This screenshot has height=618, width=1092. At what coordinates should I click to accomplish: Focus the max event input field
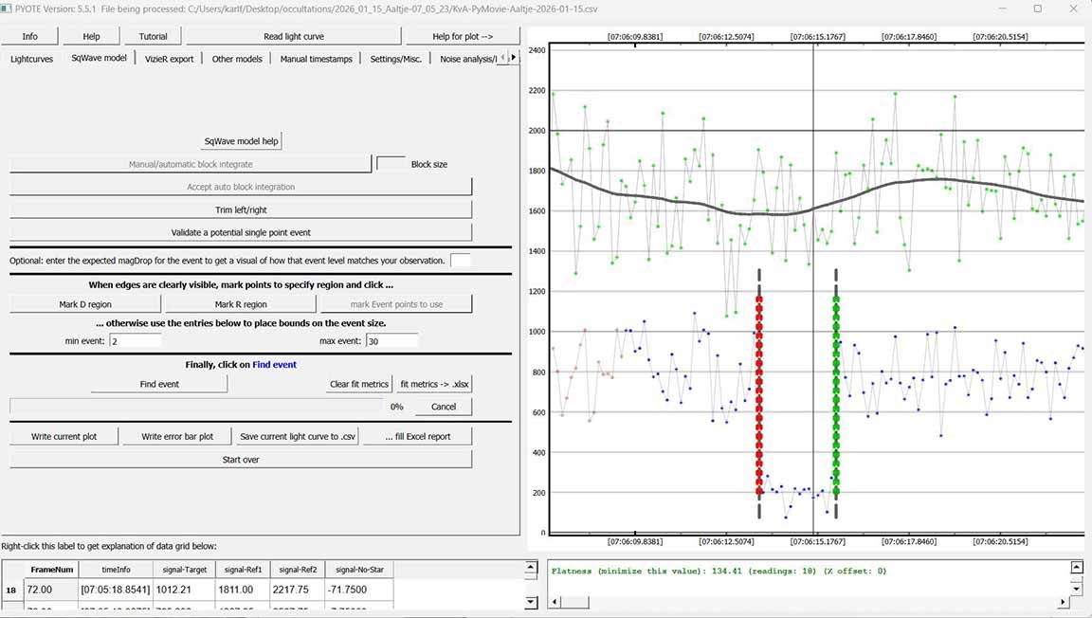pyautogui.click(x=391, y=340)
